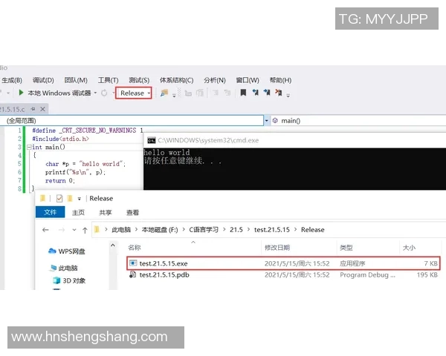Screen dimensions: 446x356
Task: Click the decrease indent toolbar icon
Action: pyautogui.click(x=216, y=93)
